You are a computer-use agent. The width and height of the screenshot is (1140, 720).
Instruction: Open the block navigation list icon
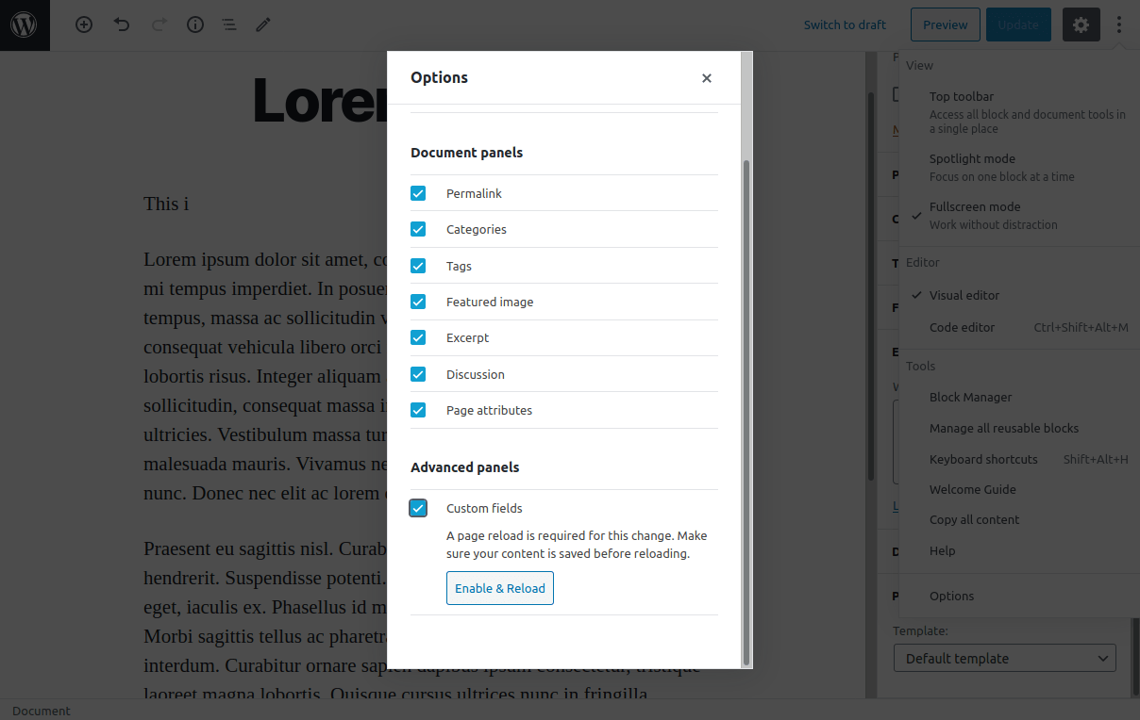(x=228, y=25)
